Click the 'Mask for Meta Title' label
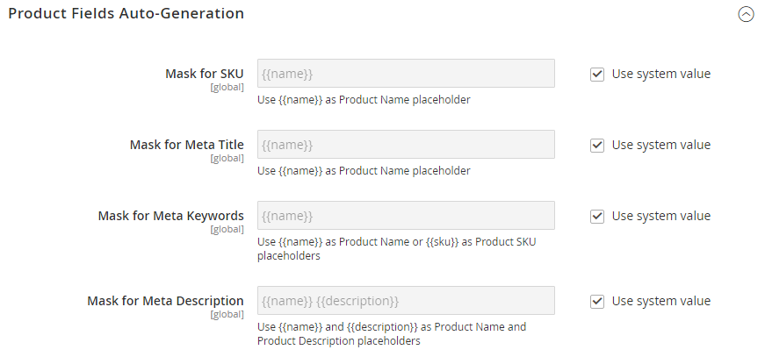This screenshot has height=357, width=765. click(x=186, y=145)
